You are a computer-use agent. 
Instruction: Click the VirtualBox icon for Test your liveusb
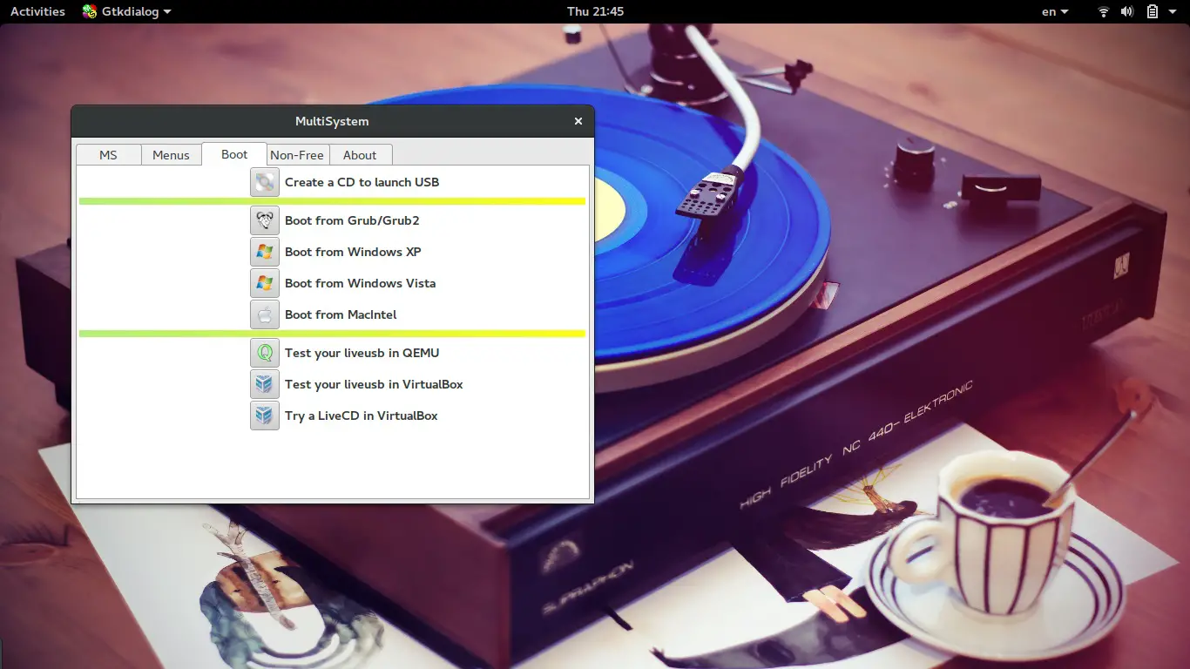[x=265, y=384]
